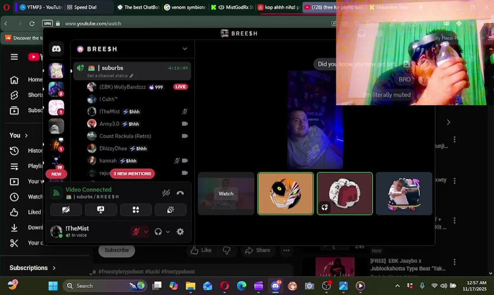This screenshot has height=295, width=494.
Task: Select user ! Cuhh in voice list
Action: tap(108, 99)
